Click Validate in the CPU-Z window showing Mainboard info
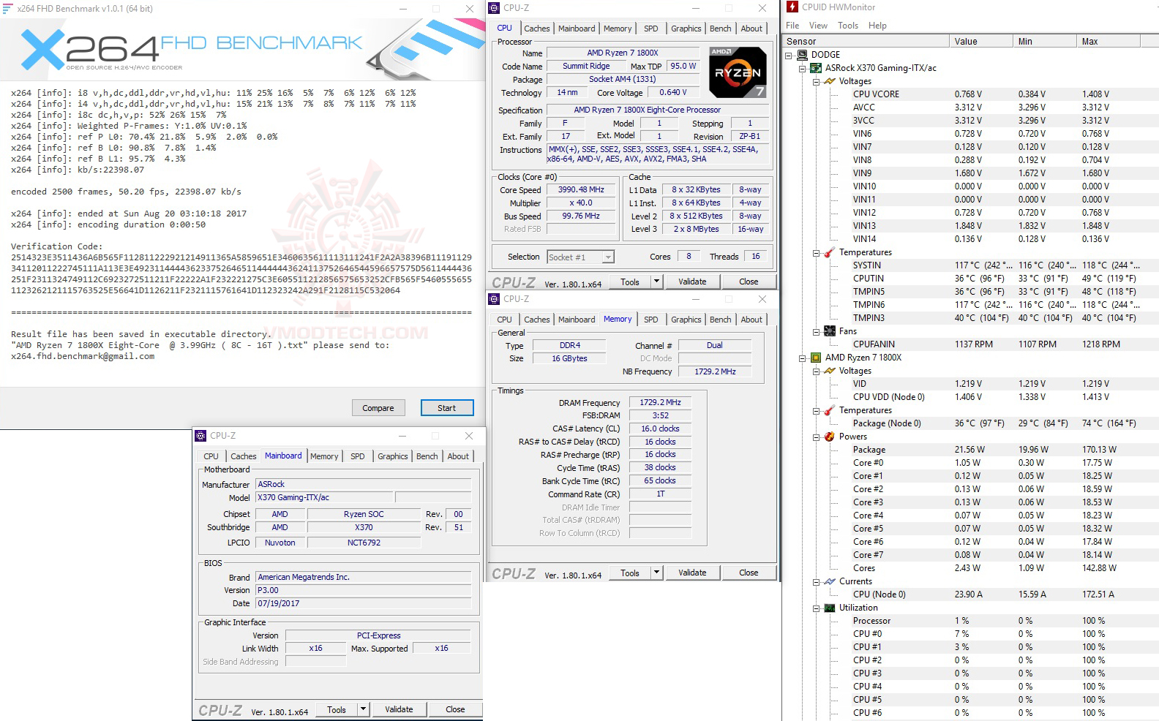This screenshot has height=721, width=1159. 399,709
